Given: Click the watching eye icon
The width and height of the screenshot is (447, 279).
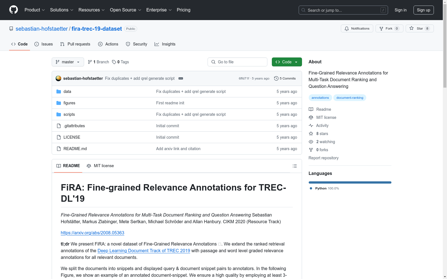Looking at the screenshot, I should coord(311,142).
